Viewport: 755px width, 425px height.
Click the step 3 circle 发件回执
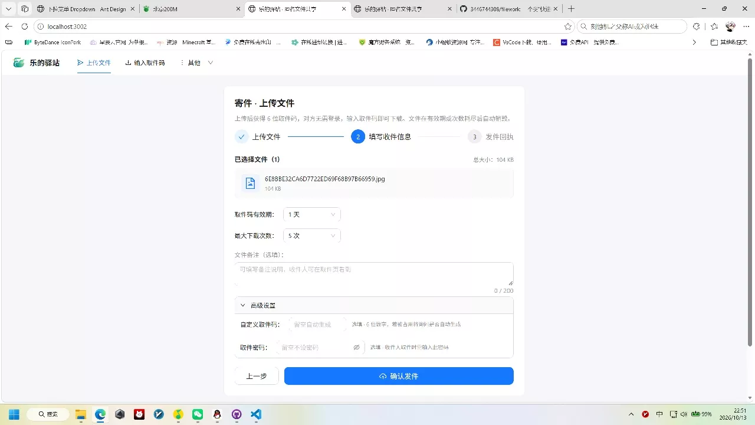(474, 137)
